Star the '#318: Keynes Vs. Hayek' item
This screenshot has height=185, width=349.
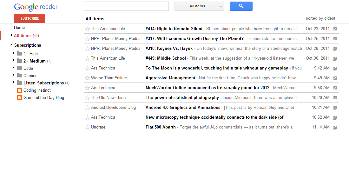[x=88, y=49]
